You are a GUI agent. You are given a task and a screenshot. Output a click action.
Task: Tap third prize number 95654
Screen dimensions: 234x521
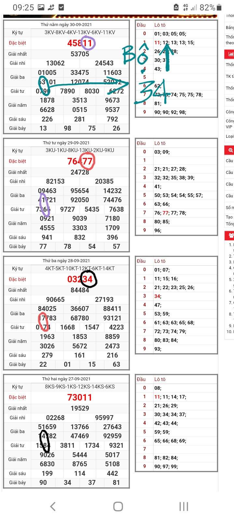[80, 191]
